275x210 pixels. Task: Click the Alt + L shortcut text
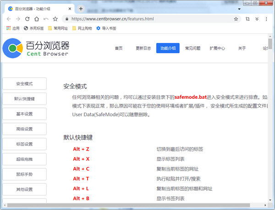point(81,188)
